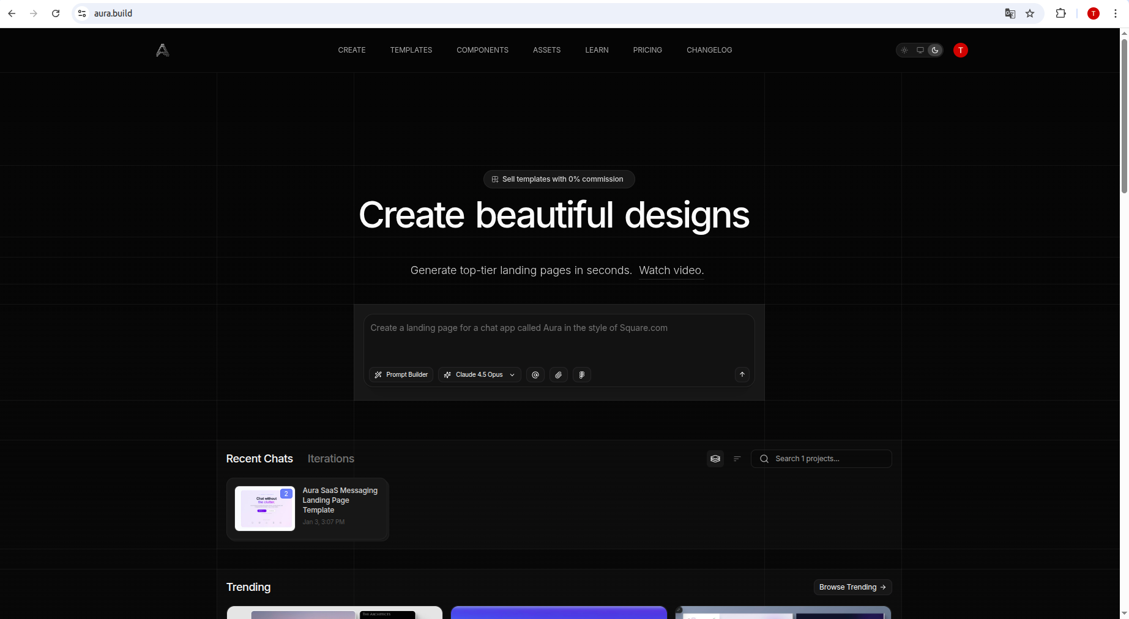Viewport: 1129px width, 619px height.
Task: Click the Watch video link
Action: (x=671, y=270)
